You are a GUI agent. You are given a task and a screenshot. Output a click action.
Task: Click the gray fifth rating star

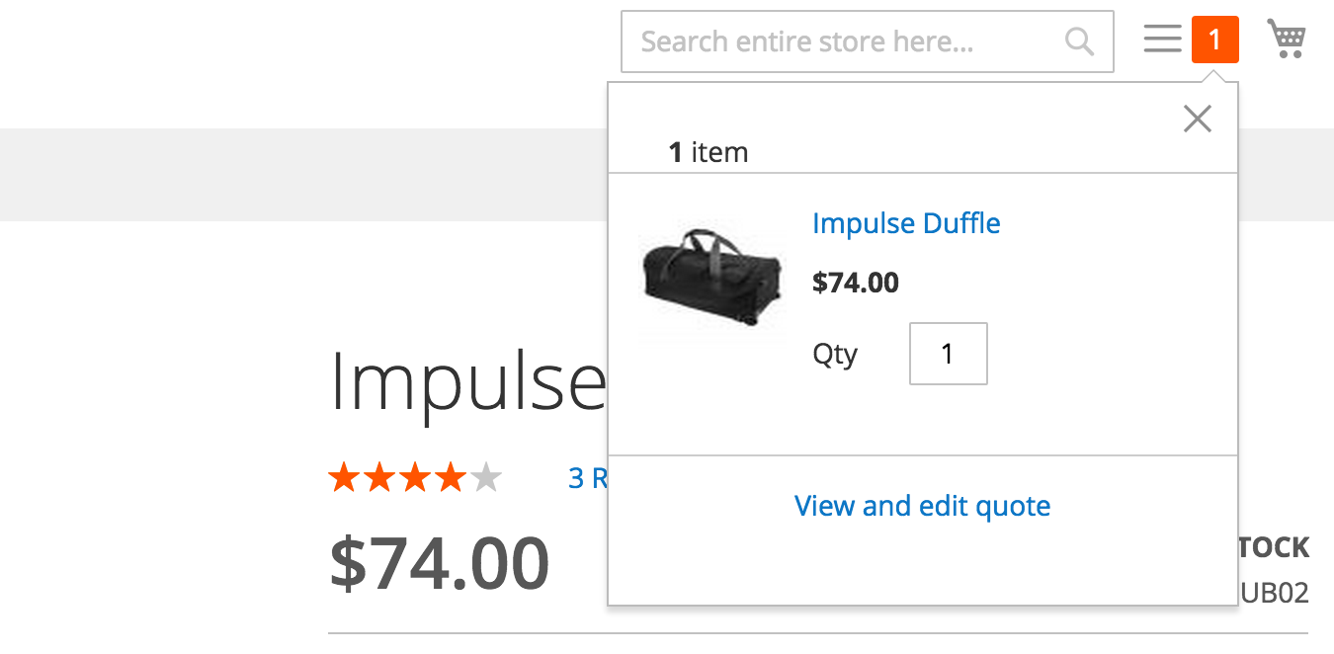click(486, 478)
